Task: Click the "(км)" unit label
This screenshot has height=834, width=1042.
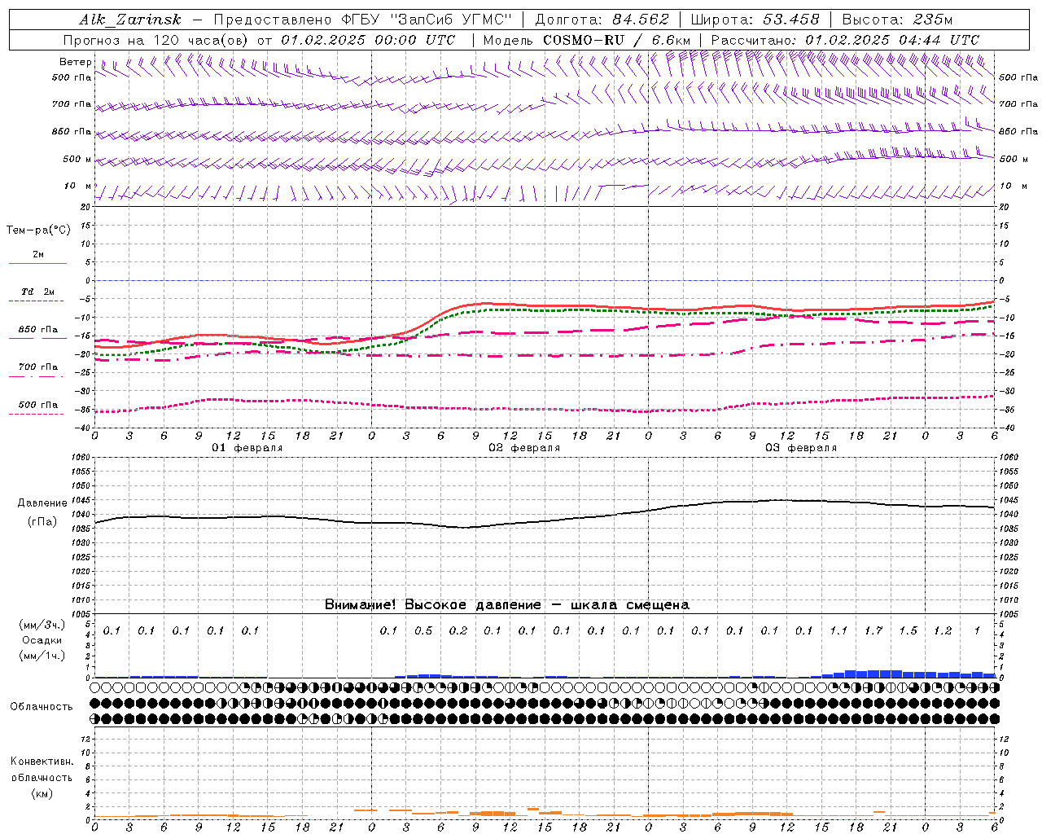Action: click(x=42, y=792)
